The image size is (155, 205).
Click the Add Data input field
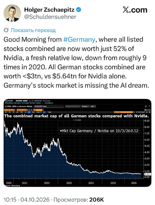[x=123, y=112]
